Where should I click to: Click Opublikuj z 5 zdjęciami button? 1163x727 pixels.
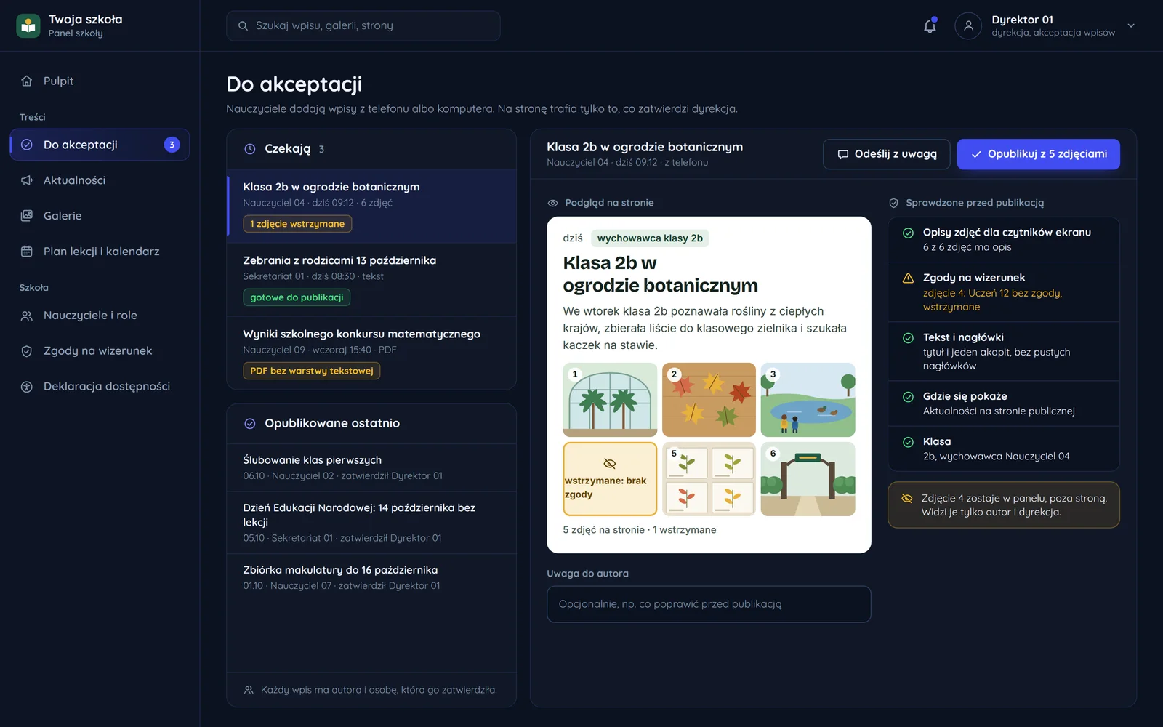(x=1038, y=154)
